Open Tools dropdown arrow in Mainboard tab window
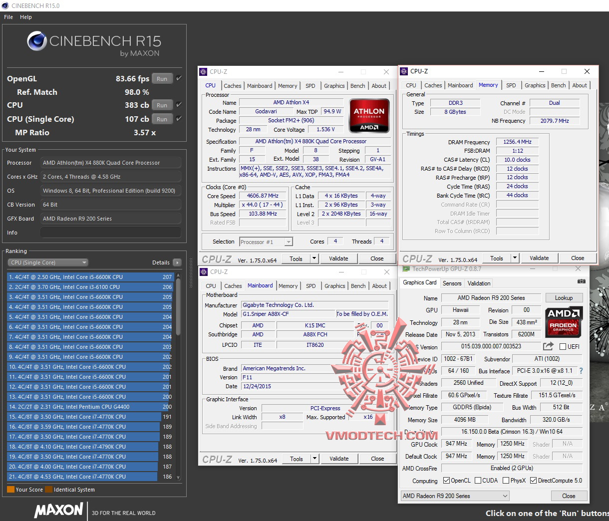The width and height of the screenshot is (609, 521). 314,459
